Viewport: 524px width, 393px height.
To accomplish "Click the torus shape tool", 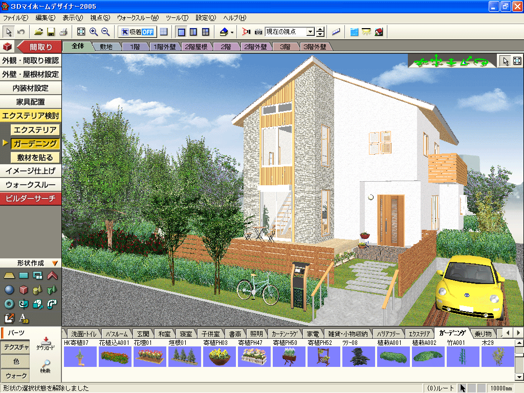I will [8, 304].
